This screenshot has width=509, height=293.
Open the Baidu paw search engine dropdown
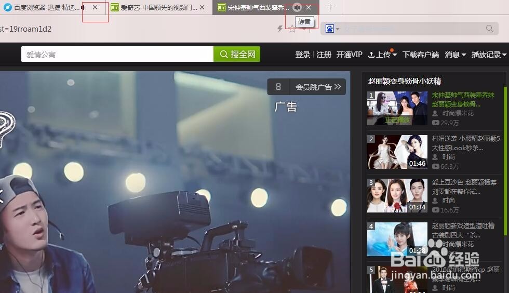(x=332, y=29)
